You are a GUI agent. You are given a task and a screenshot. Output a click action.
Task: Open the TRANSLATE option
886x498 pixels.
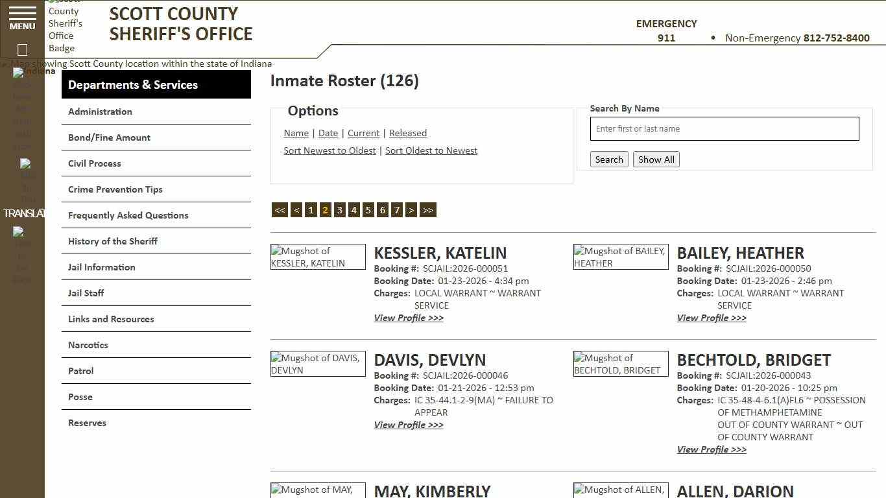pyautogui.click(x=25, y=213)
